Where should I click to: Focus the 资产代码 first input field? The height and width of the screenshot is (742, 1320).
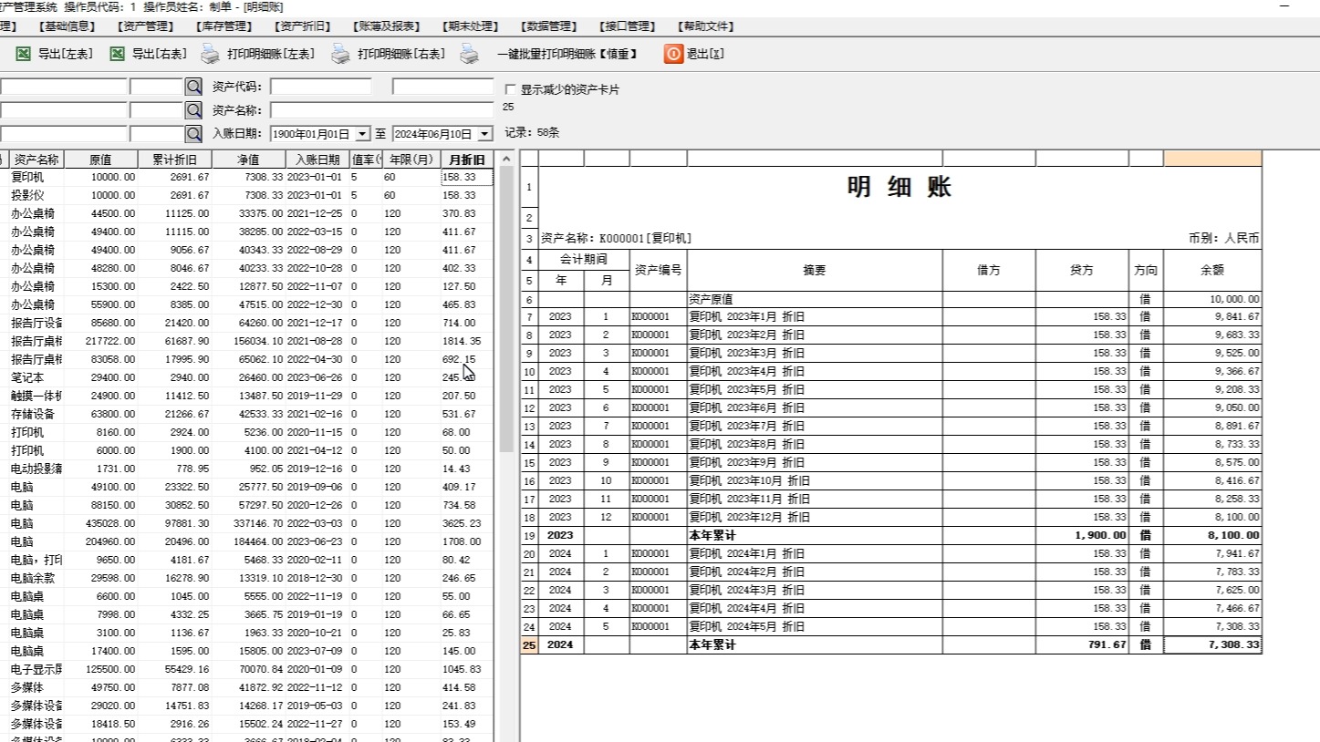[x=320, y=87]
